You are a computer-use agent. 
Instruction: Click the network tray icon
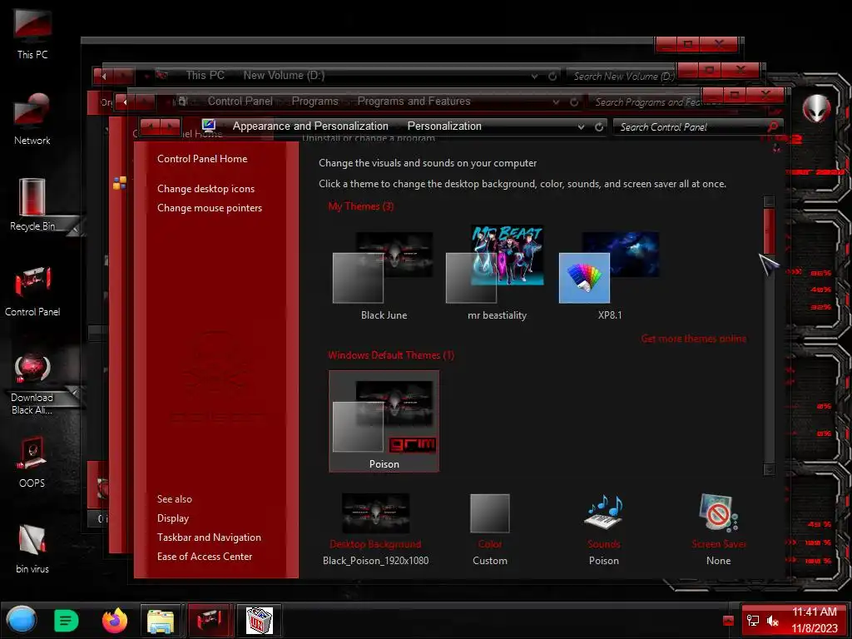pos(752,621)
